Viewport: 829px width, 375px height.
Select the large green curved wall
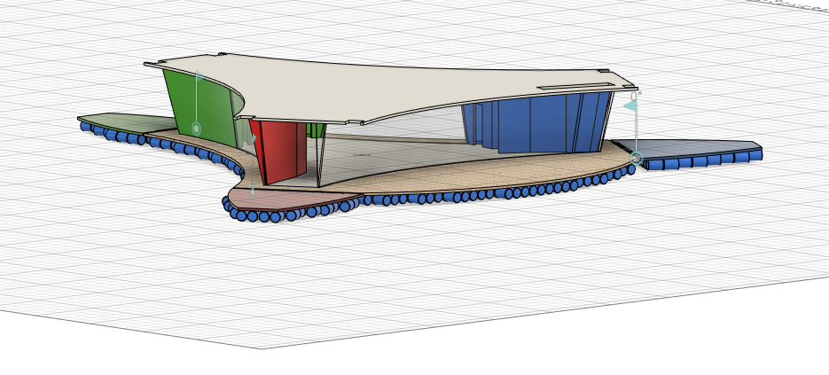pyautogui.click(x=199, y=102)
